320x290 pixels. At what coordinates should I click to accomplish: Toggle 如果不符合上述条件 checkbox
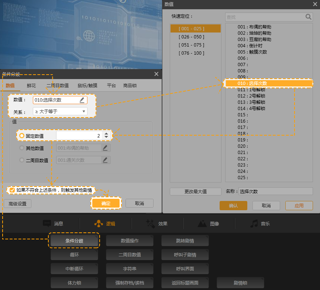[x=12, y=190]
